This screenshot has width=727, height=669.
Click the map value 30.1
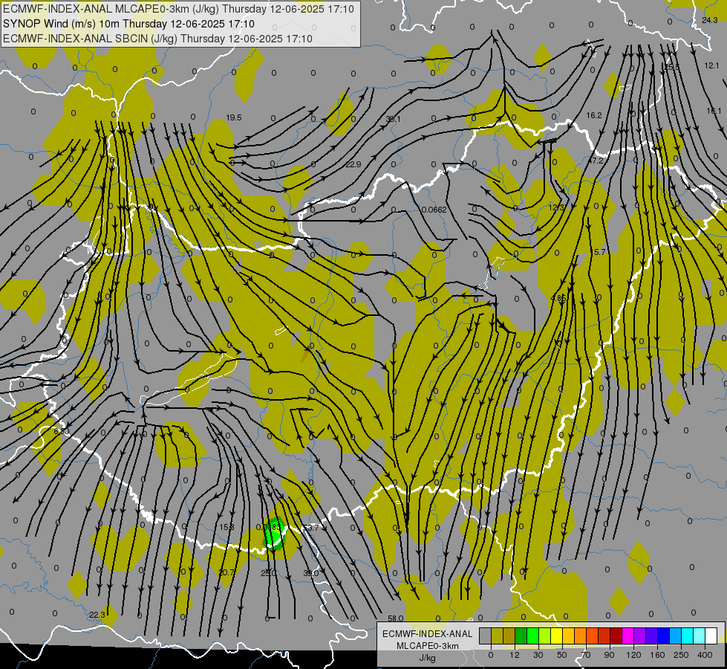(x=393, y=120)
